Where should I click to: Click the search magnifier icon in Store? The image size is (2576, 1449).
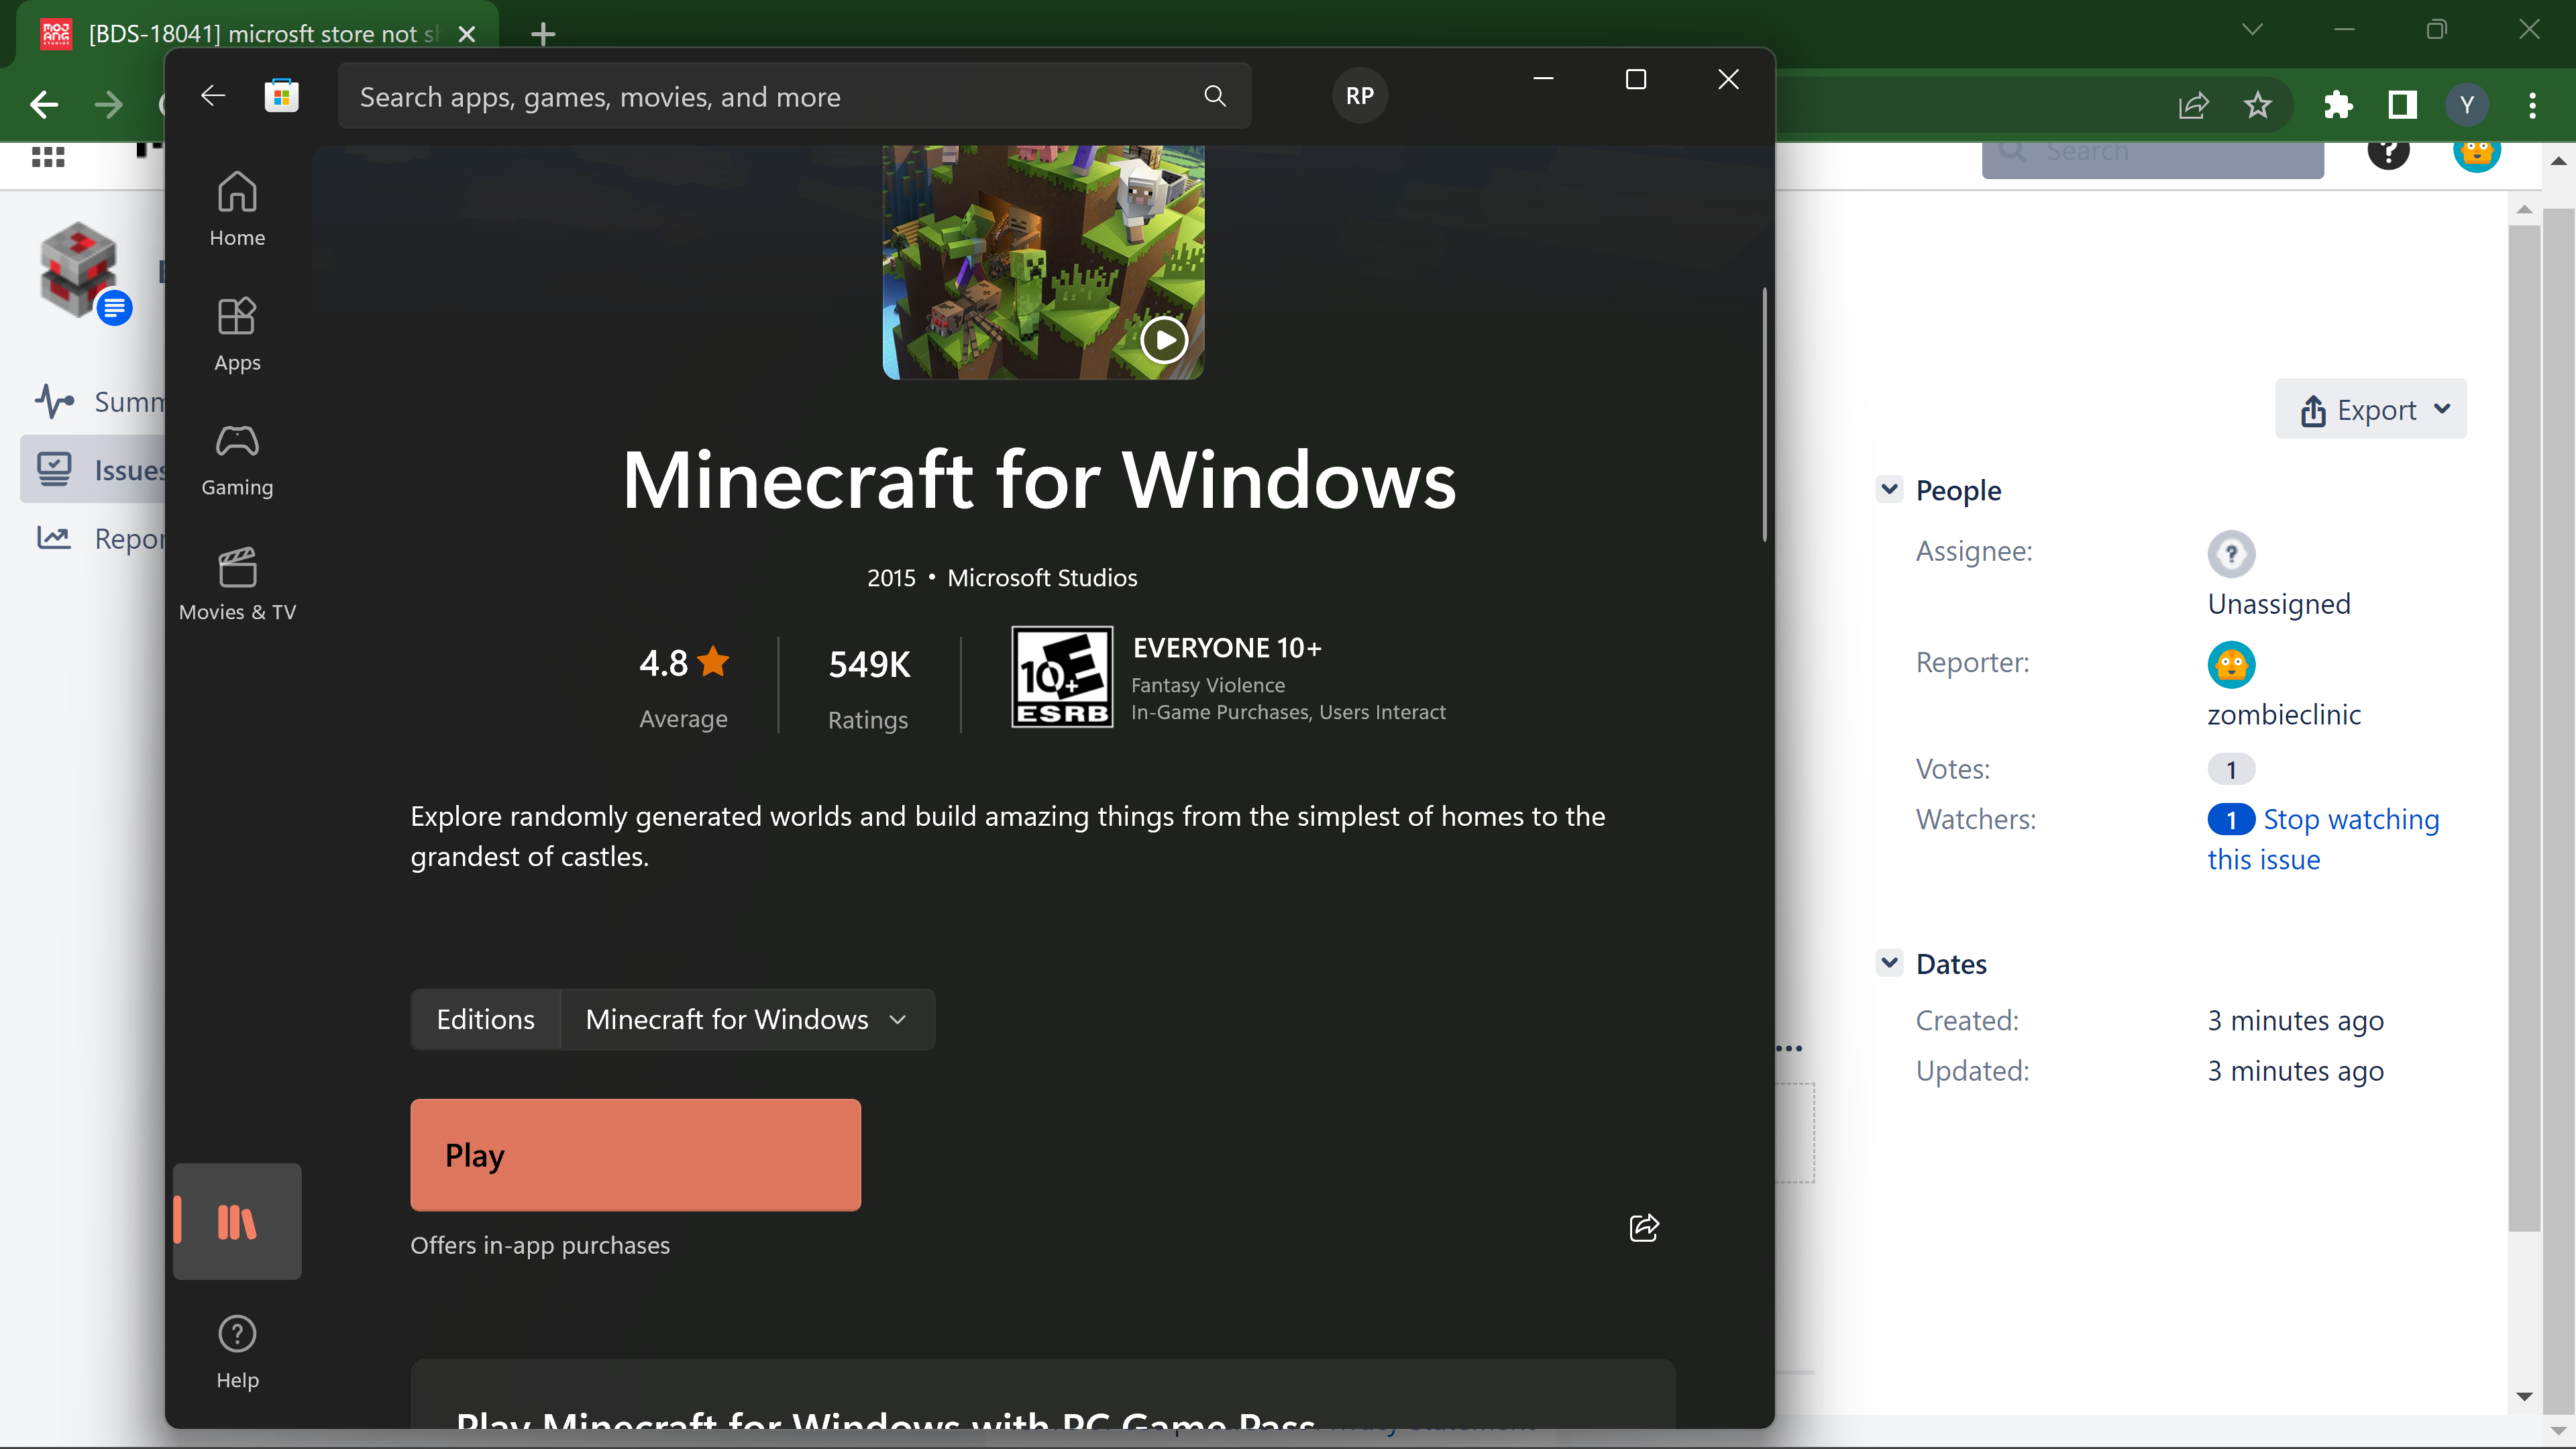point(1214,96)
